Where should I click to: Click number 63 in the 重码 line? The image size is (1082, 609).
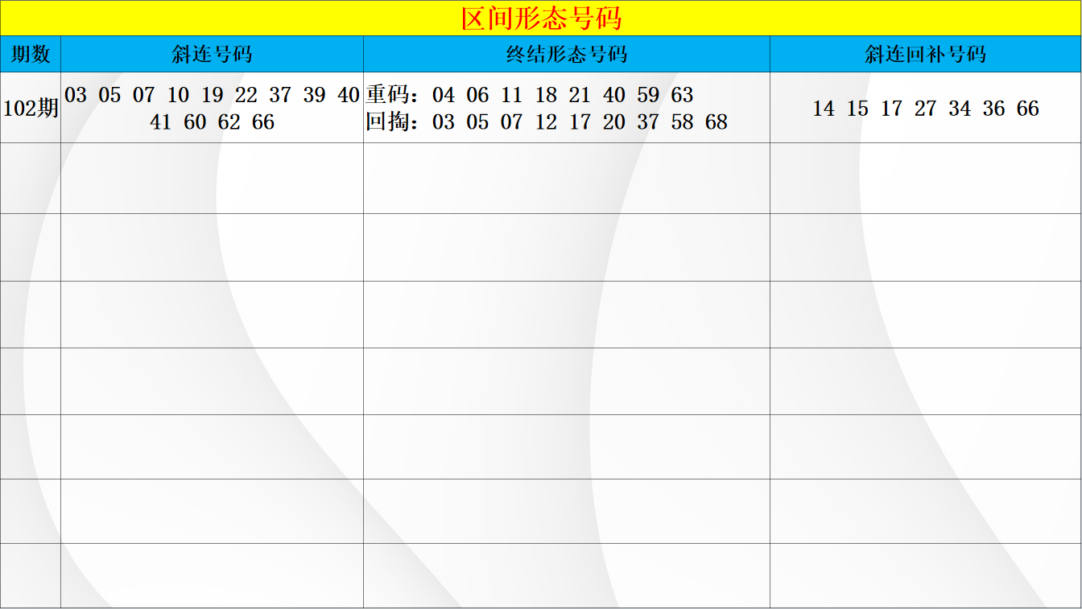[x=682, y=95]
